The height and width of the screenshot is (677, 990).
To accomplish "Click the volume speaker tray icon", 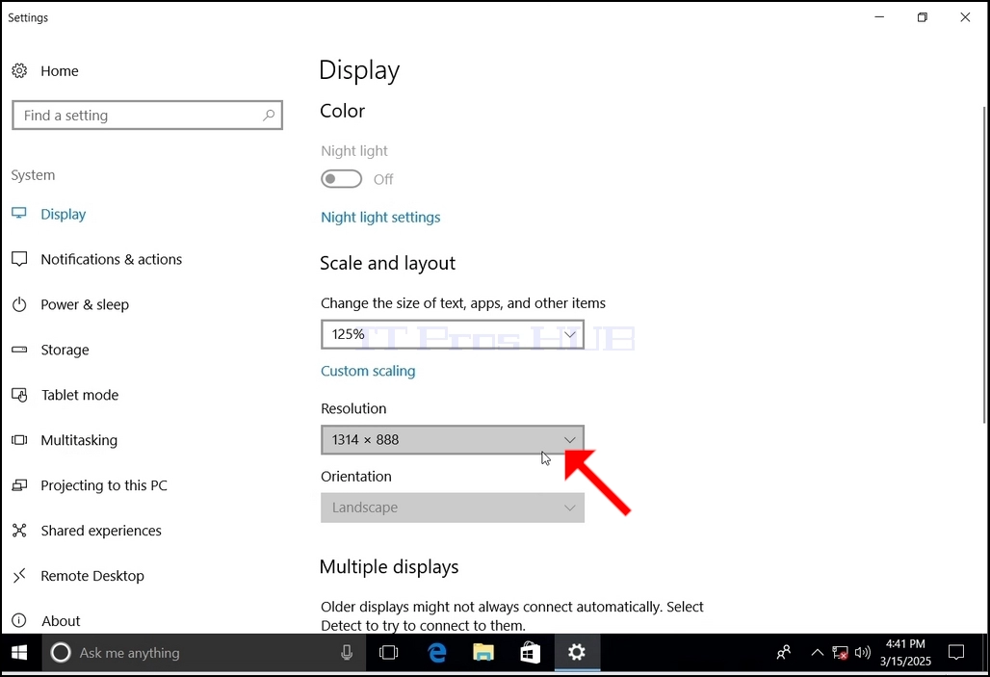I will click(863, 652).
